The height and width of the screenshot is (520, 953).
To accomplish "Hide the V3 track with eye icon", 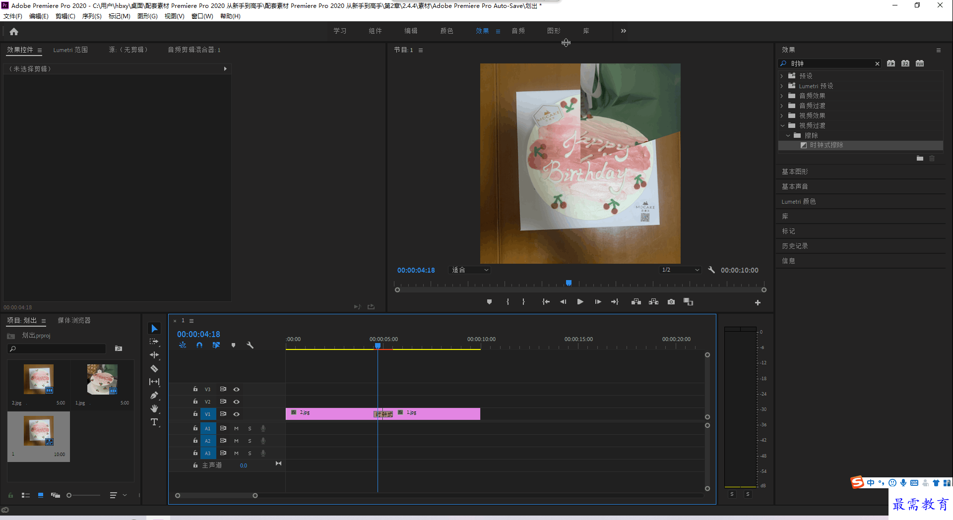I will point(237,389).
